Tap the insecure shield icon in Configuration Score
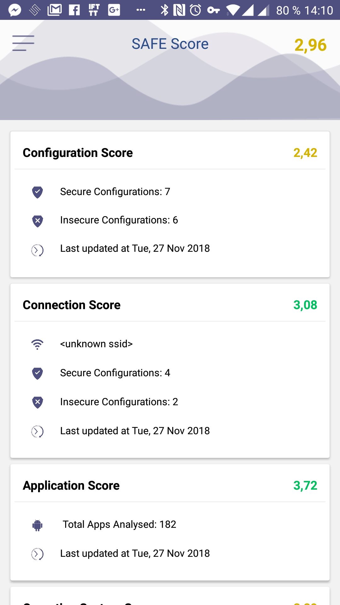This screenshot has height=605, width=340. pos(37,221)
